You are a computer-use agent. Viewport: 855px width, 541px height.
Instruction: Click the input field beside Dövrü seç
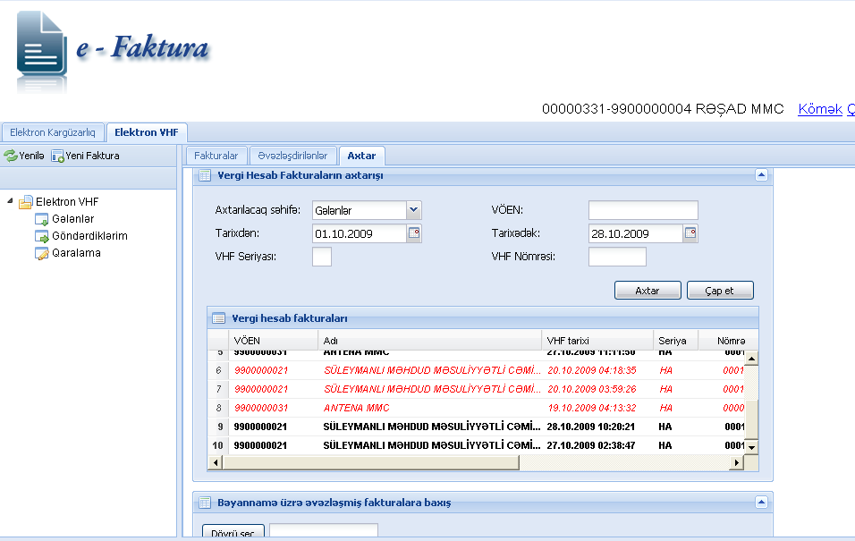(x=324, y=532)
